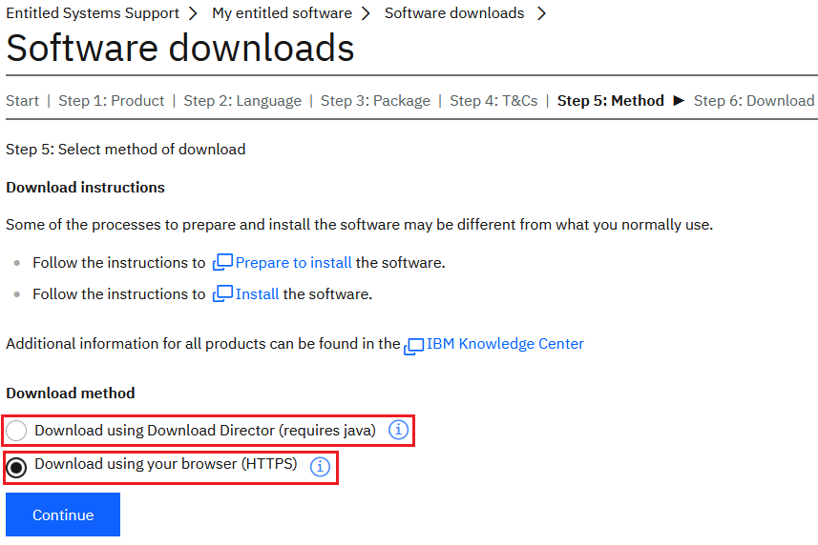This screenshot has width=818, height=545.
Task: Click info icon beside browser HTTPS option
Action: coord(320,467)
